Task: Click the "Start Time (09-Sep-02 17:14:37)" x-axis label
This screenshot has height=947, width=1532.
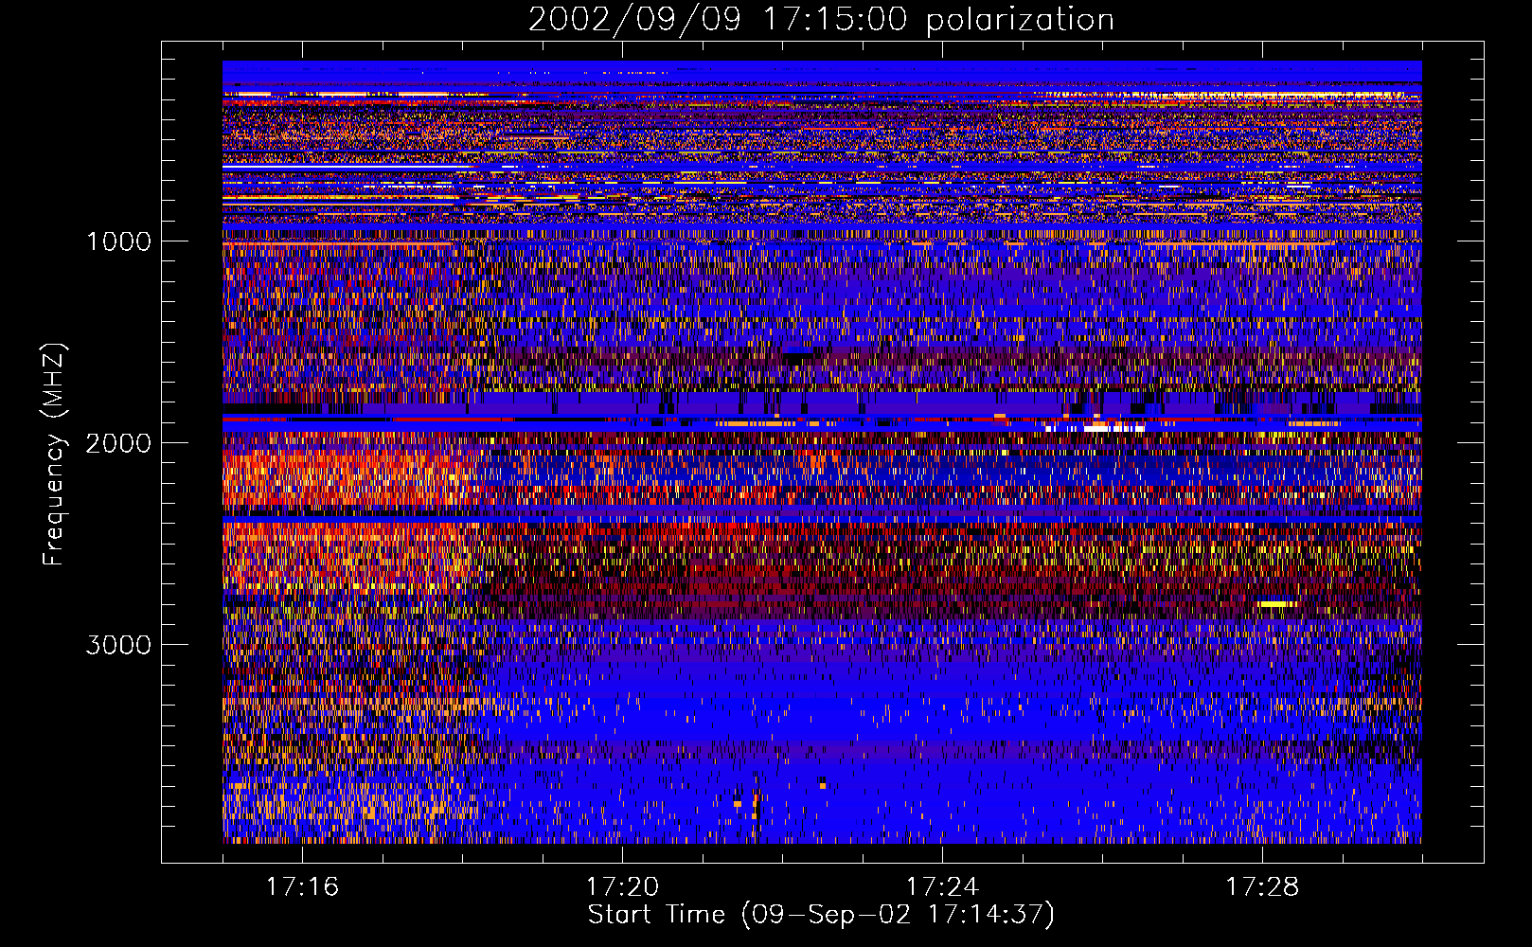Action: click(821, 915)
